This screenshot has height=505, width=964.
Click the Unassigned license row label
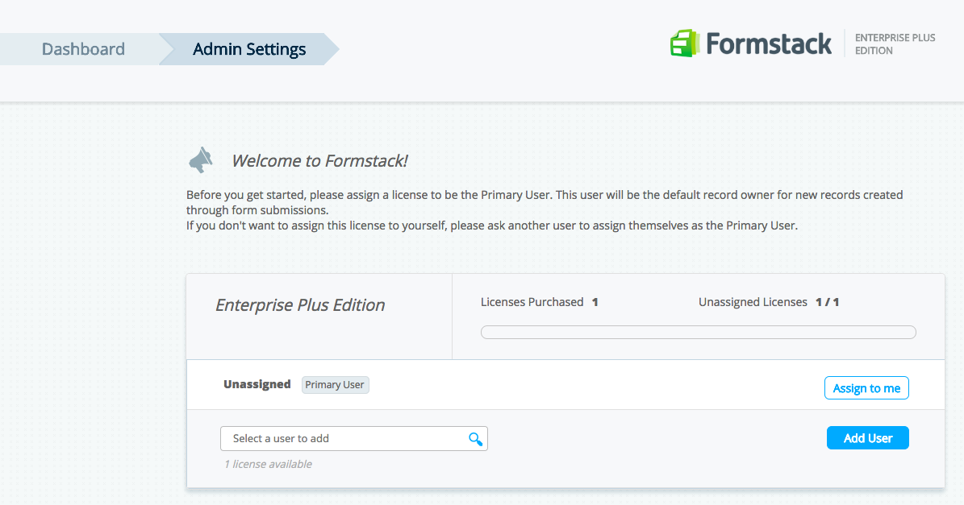tap(257, 384)
